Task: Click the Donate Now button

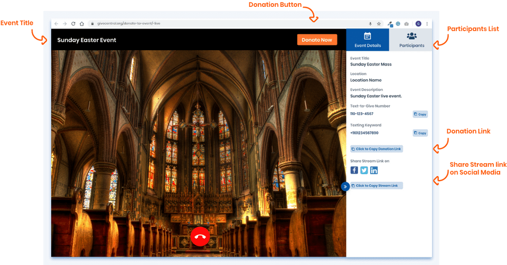Action: [317, 40]
